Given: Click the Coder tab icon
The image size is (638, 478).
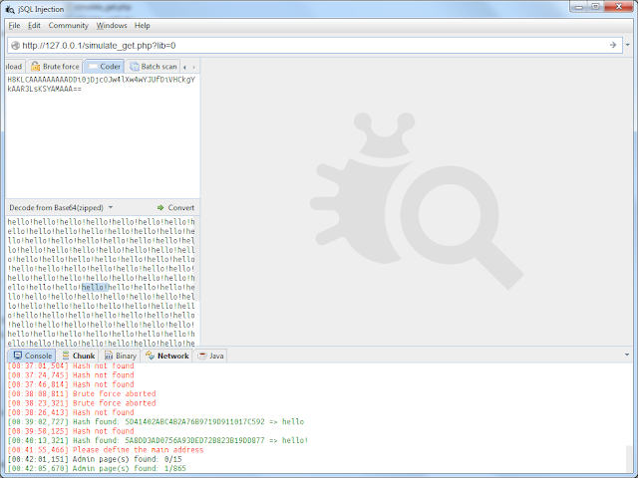Looking at the screenshot, I should click(x=93, y=67).
